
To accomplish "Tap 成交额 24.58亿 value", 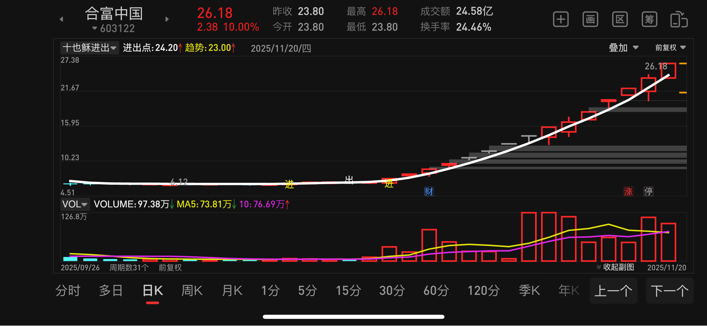I will click(474, 11).
